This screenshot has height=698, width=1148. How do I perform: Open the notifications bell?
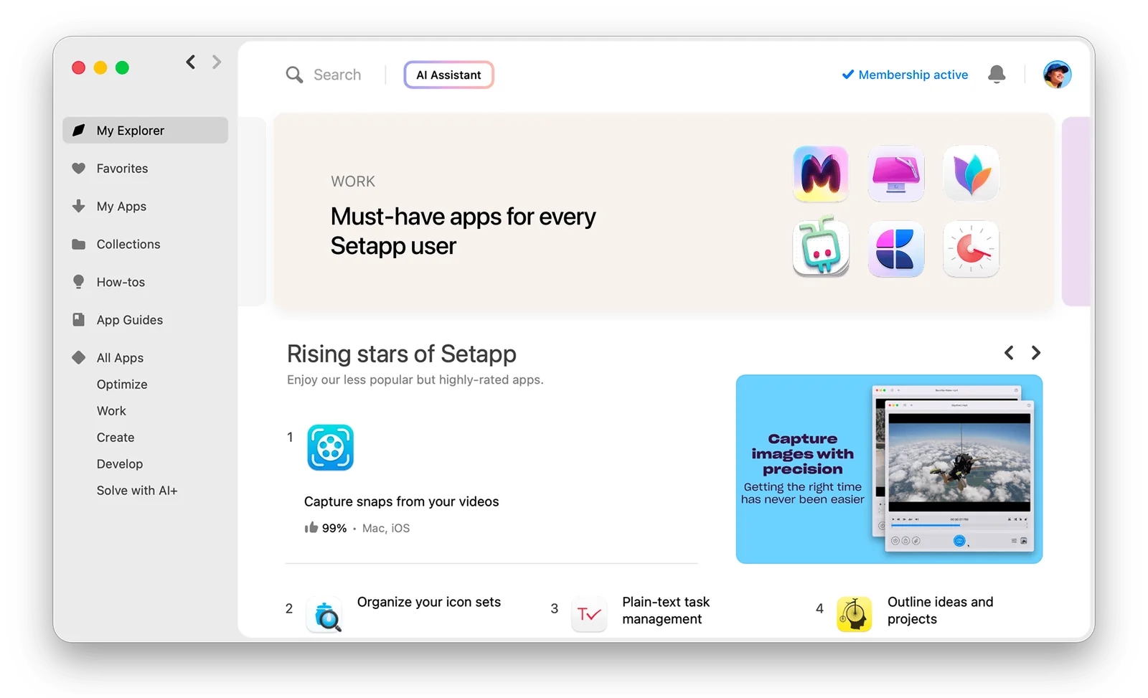997,74
